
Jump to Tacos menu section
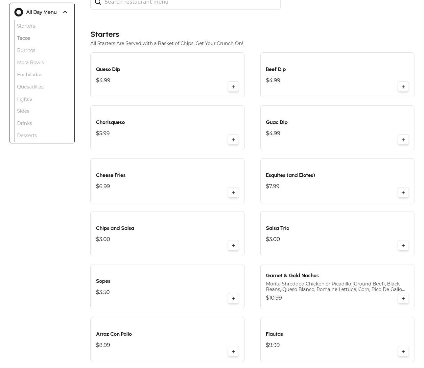[24, 38]
